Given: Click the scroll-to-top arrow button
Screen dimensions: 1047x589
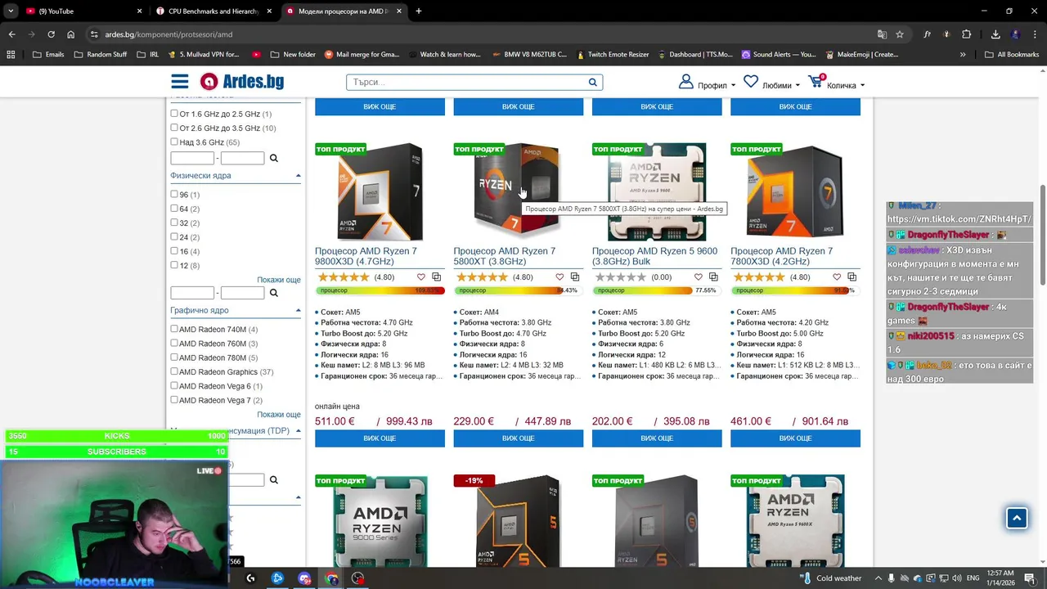Looking at the screenshot, I should [1017, 518].
